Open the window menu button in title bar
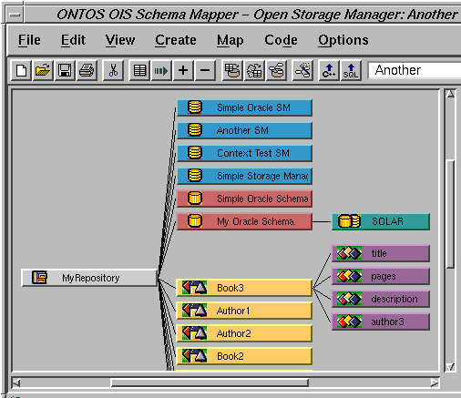The image size is (461, 398). click(x=15, y=15)
